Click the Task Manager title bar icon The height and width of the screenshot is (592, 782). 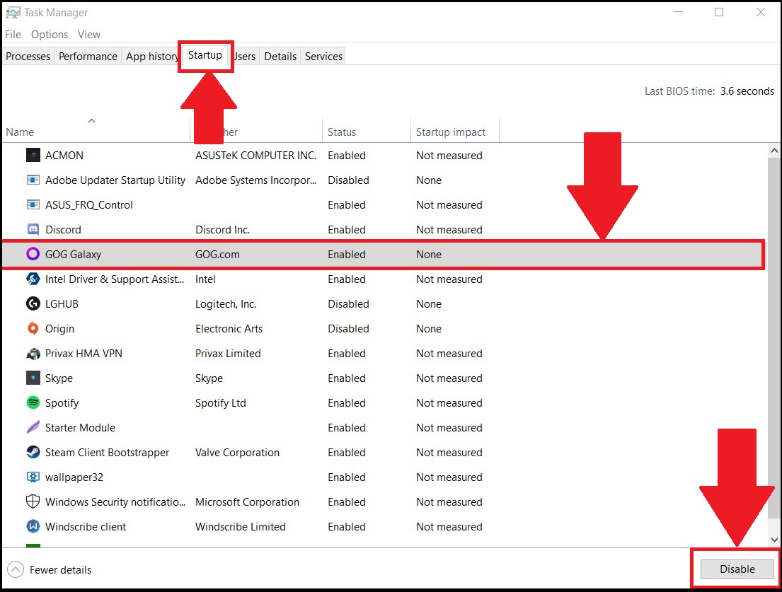point(13,13)
